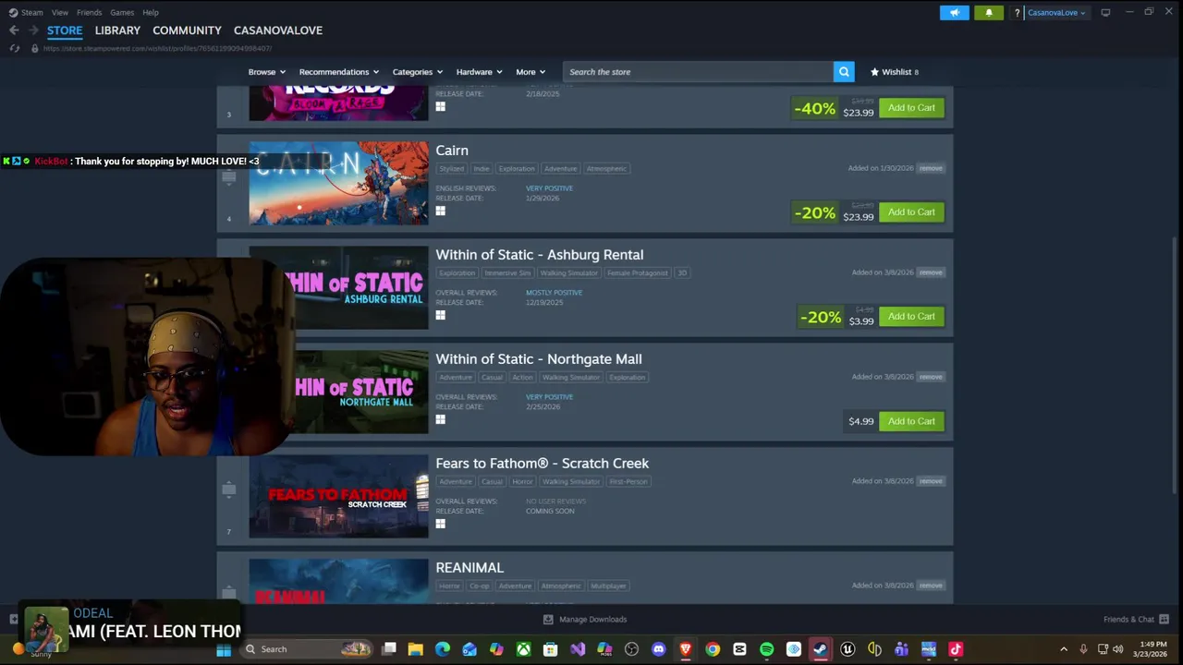This screenshot has width=1183, height=665.
Task: Add Northgate Mall to cart
Action: coord(911,421)
